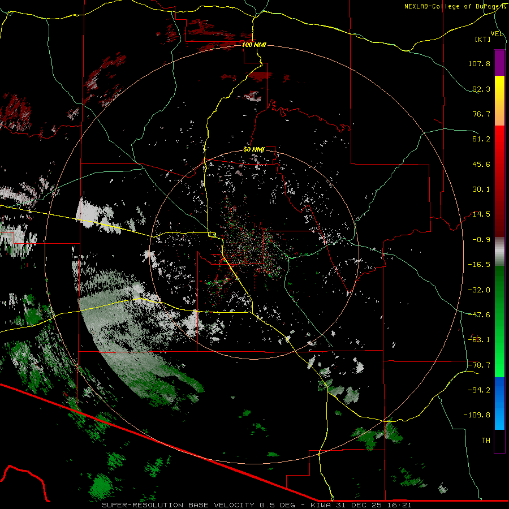
Task: Click the -0.9 scale value
Action: click(x=481, y=240)
